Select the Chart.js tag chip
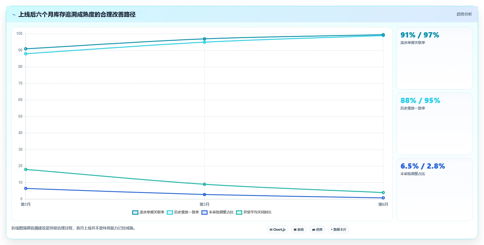This screenshot has height=245, width=484. [278, 229]
